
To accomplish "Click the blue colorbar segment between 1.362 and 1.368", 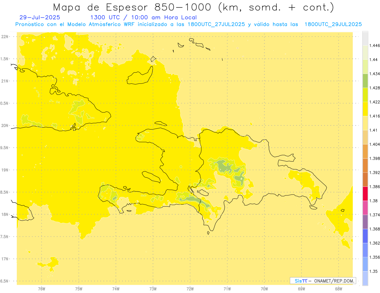I will 365,236.
